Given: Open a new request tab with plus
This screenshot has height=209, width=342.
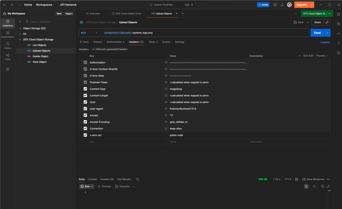Looking at the screenshot, I should coord(183,14).
